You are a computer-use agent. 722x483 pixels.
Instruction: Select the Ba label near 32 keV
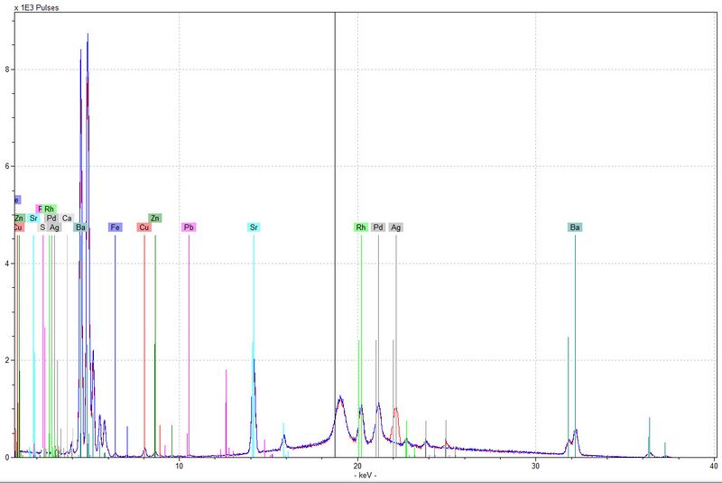[x=575, y=227]
